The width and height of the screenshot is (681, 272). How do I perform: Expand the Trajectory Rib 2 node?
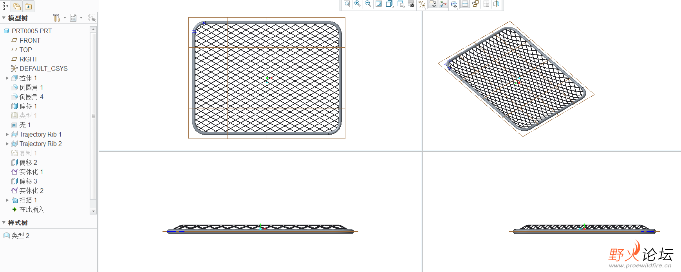(7, 144)
